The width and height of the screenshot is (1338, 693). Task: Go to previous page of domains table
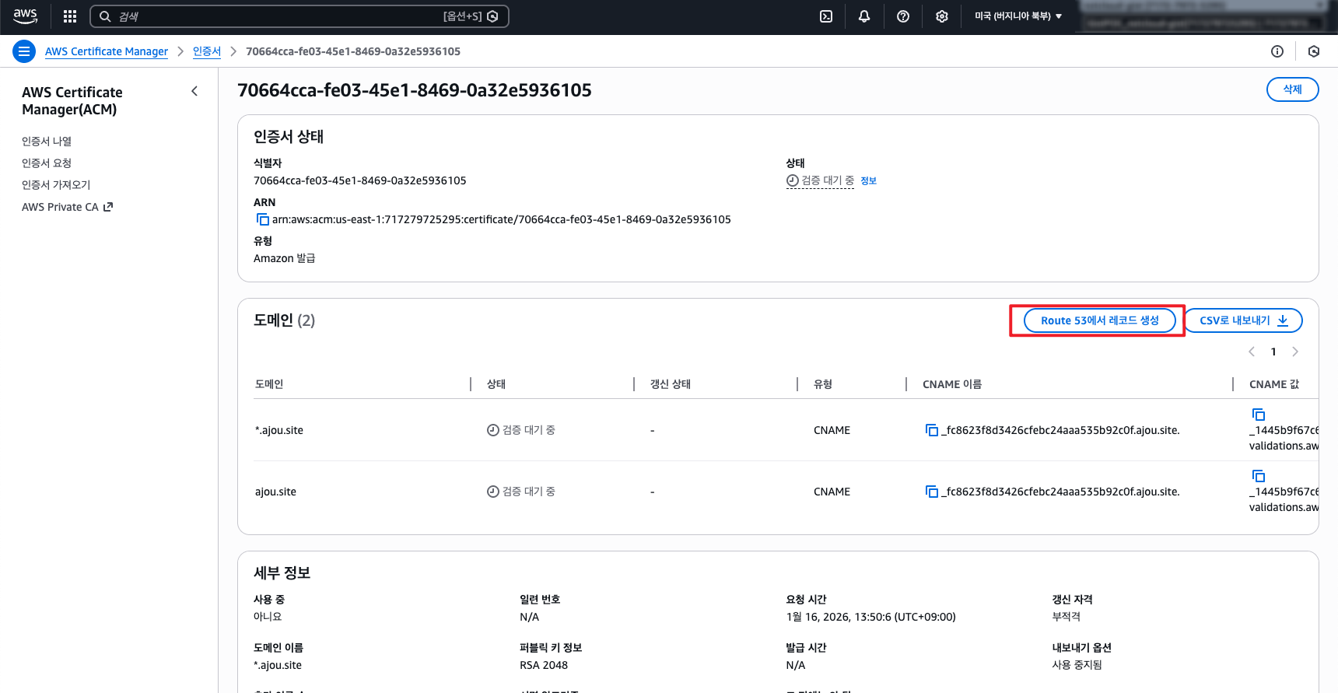pos(1252,352)
